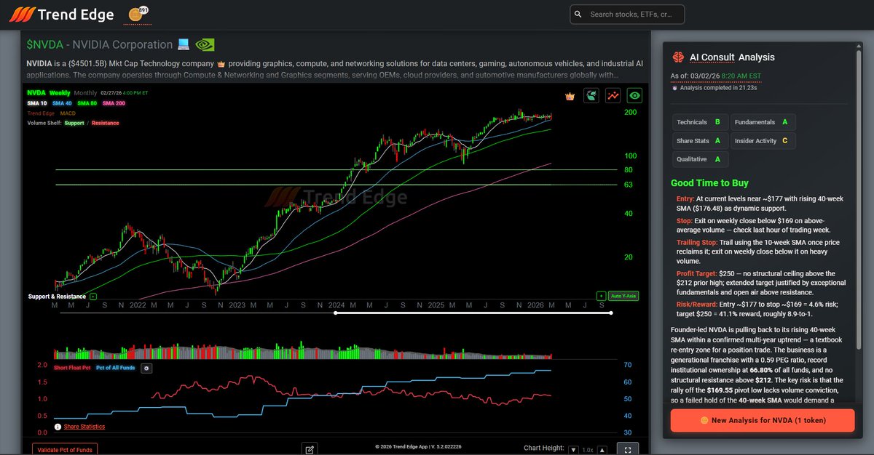The image size is (874, 455).
Task: Click the red line-chart indicator icon
Action: coord(613,95)
